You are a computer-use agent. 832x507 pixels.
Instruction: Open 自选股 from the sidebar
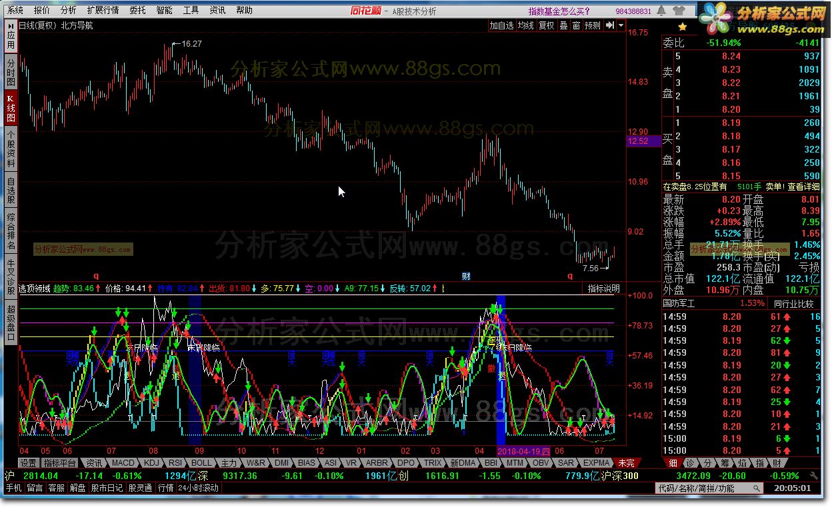11,189
